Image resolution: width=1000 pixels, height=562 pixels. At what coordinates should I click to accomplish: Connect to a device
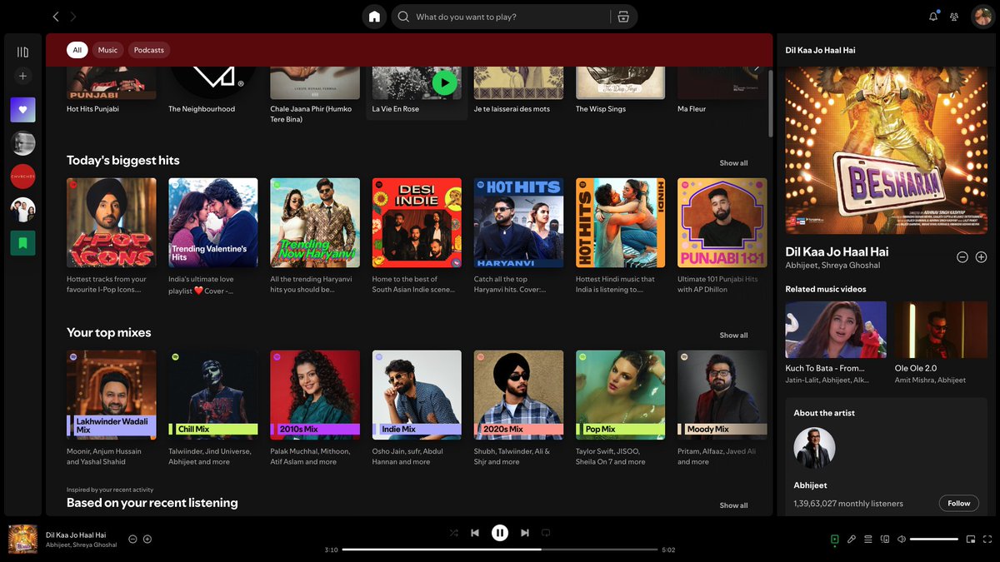[x=885, y=540]
